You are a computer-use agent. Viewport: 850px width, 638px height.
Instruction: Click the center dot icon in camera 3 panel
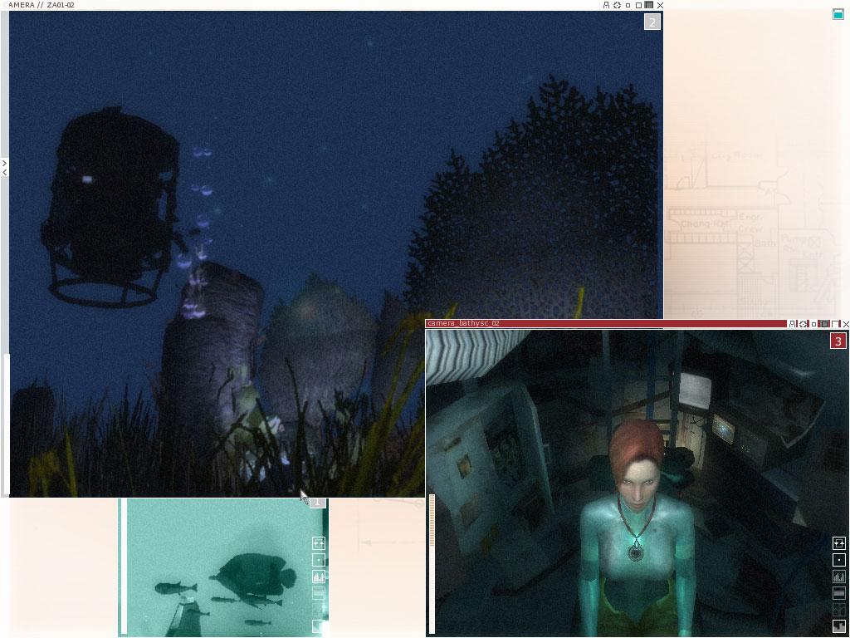click(838, 560)
